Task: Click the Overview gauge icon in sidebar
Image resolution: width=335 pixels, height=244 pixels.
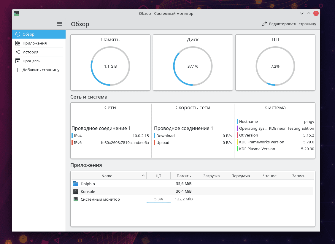Action: coord(18,34)
